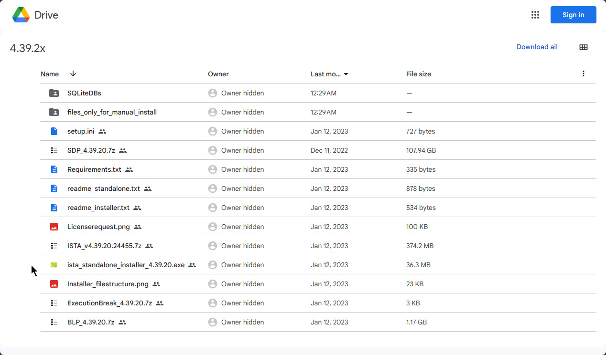Click shared people icon beside ista_standalone_installer exe
606x355 pixels.
[192, 265]
